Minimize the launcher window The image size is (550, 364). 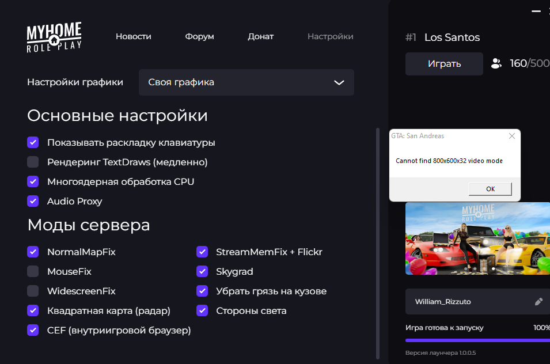(536, 12)
